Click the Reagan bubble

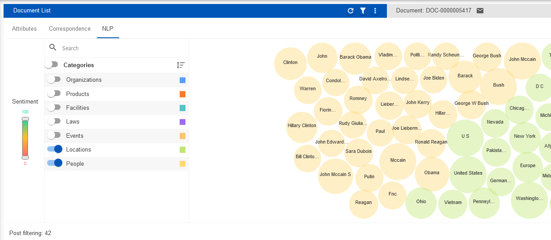(364, 204)
